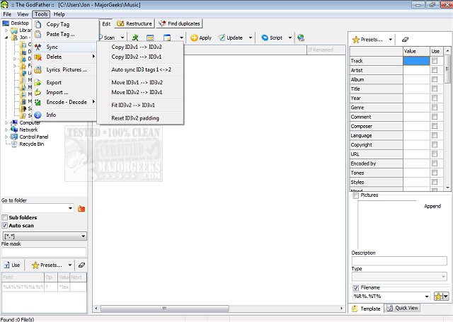The width and height of the screenshot is (453, 322).
Task: Click the globe web icon in the toolbar
Action: coord(301,38)
